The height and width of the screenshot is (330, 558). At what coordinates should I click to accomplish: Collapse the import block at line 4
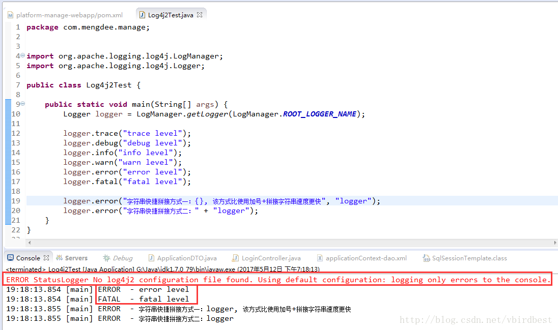point(23,55)
